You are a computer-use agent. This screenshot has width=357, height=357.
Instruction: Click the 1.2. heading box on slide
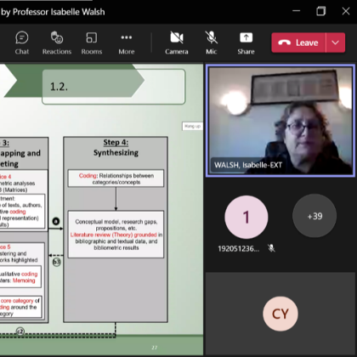pyautogui.click(x=114, y=87)
